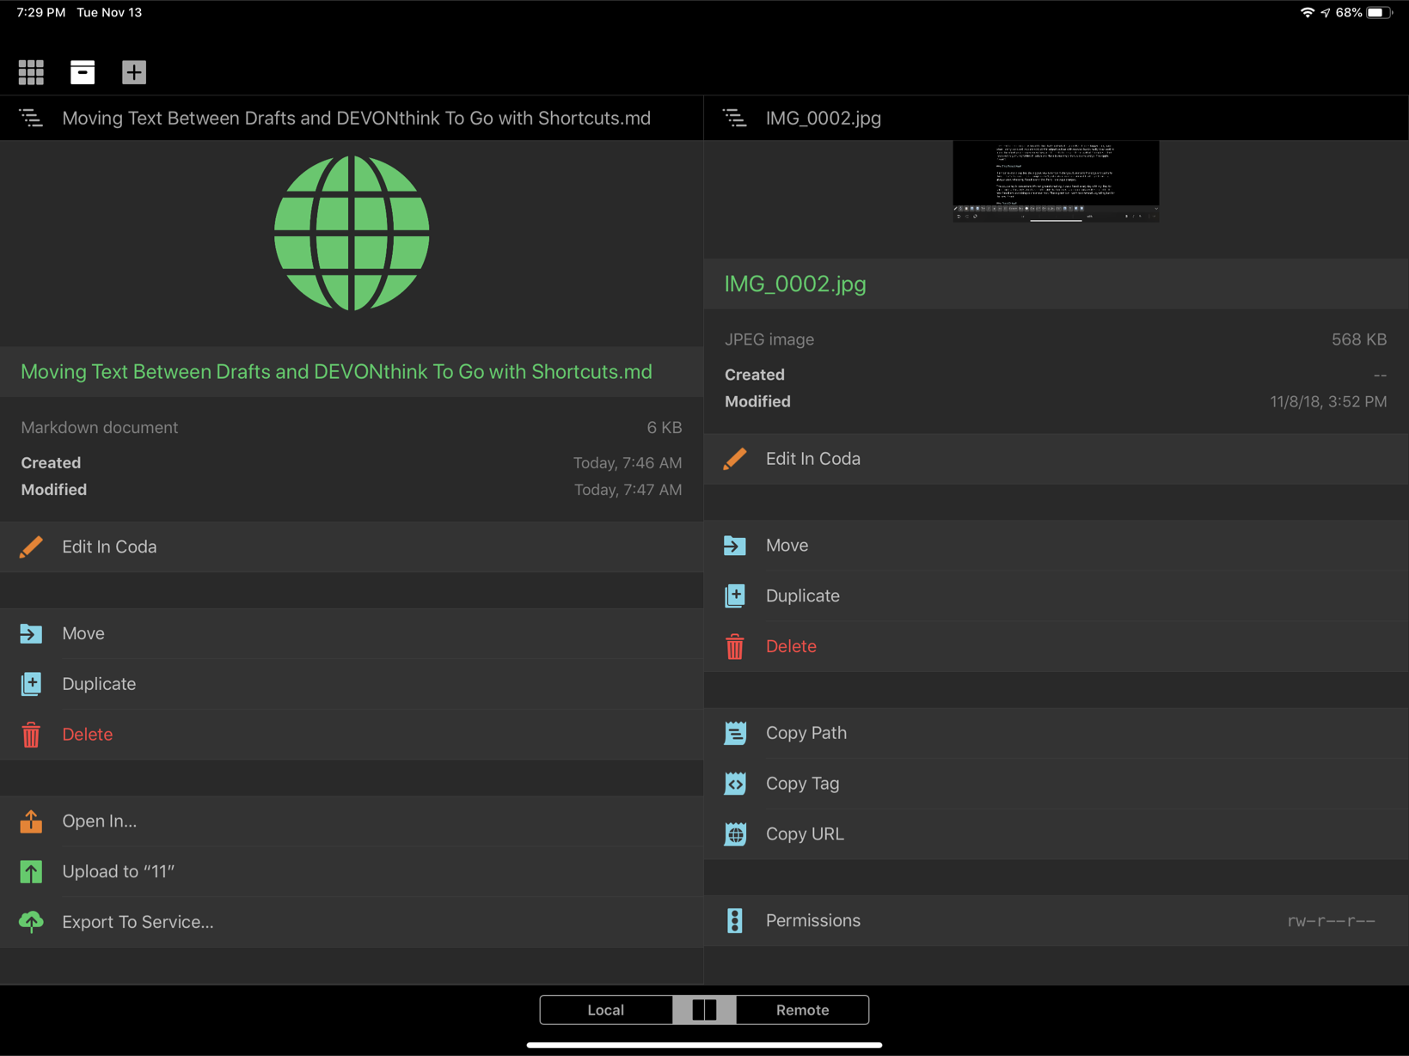Delete IMG_0002.jpg
This screenshot has height=1056, width=1409.
1057,646
